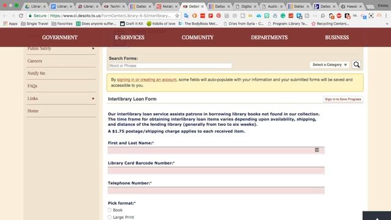Close the DeSoto browser tab
Screen dimensions: 391x220
[x=202, y=7]
